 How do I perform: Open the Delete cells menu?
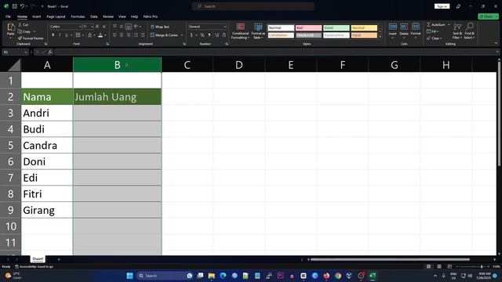(404, 31)
